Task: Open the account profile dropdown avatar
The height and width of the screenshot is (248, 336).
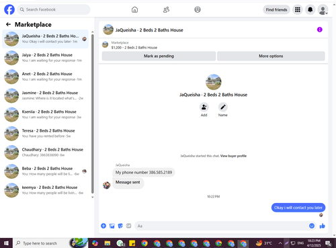Action: (x=323, y=10)
